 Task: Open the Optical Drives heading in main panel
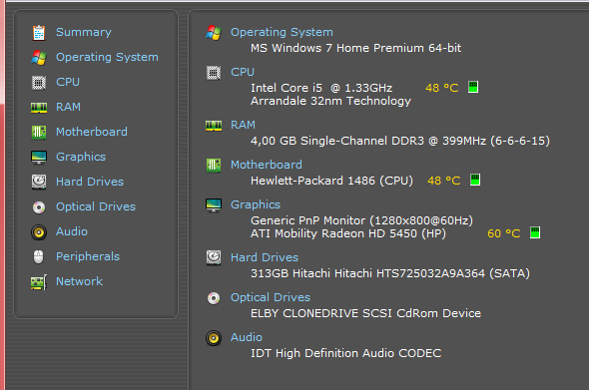(271, 297)
